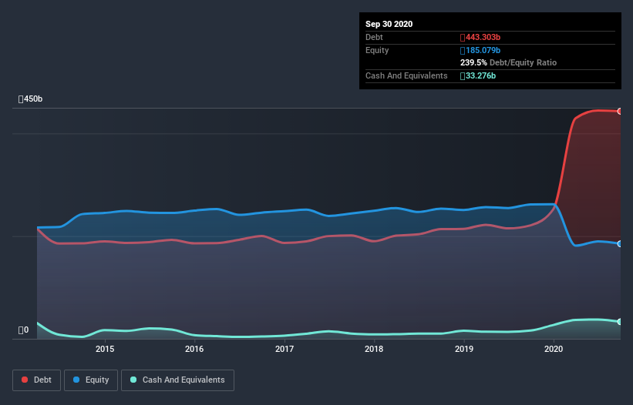Click the 33.276b cash value
This screenshot has height=405, width=633.
pyautogui.click(x=478, y=75)
